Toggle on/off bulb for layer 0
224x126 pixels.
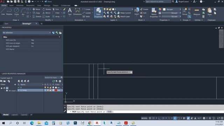[x=45, y=87]
